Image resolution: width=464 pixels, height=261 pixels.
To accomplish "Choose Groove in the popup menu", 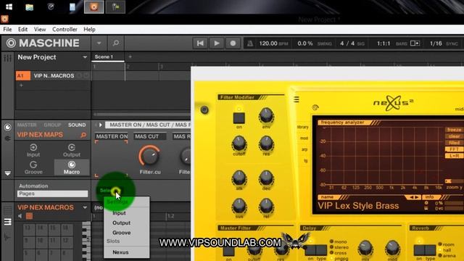I will (x=121, y=233).
